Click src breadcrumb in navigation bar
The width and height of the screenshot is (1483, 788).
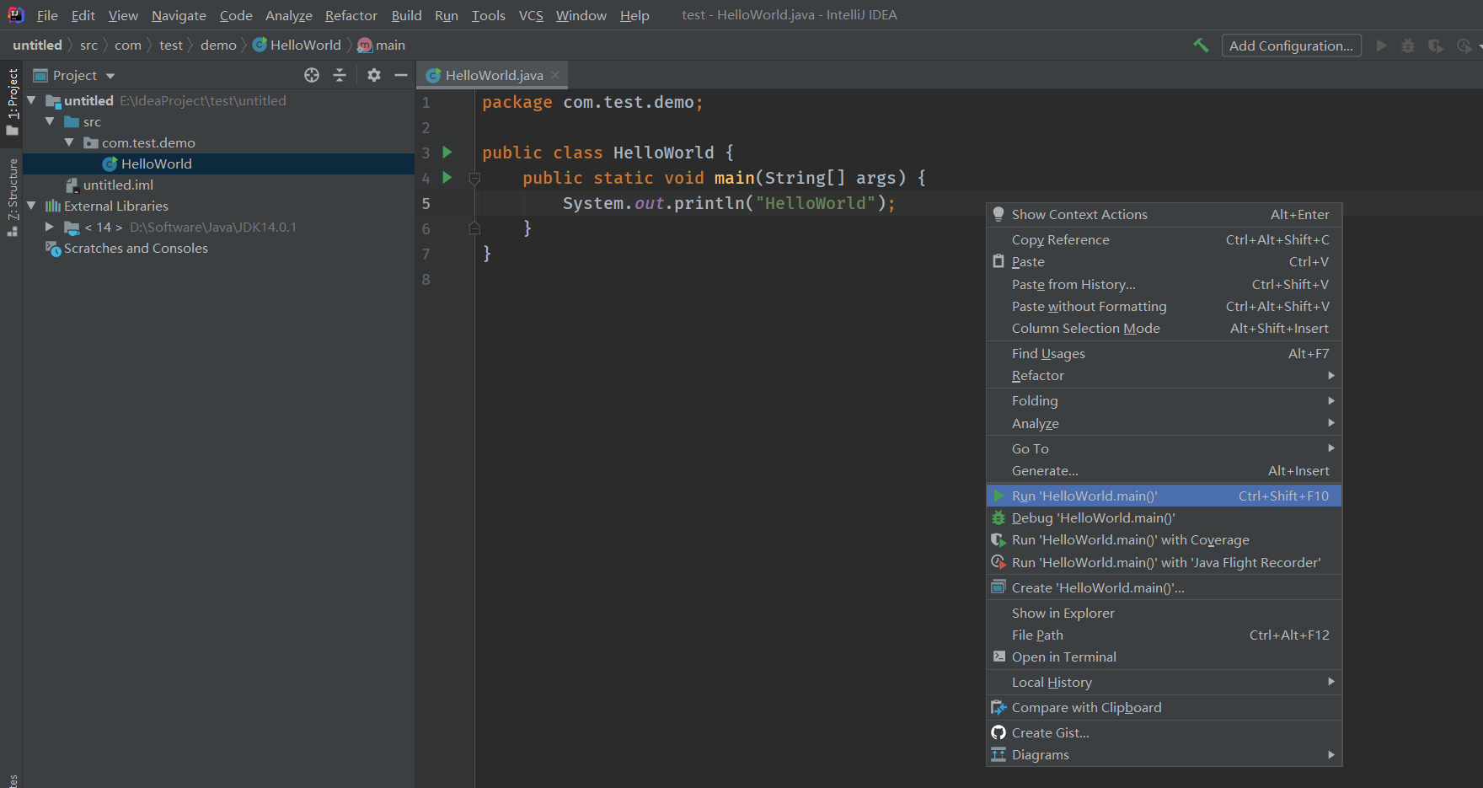(88, 46)
